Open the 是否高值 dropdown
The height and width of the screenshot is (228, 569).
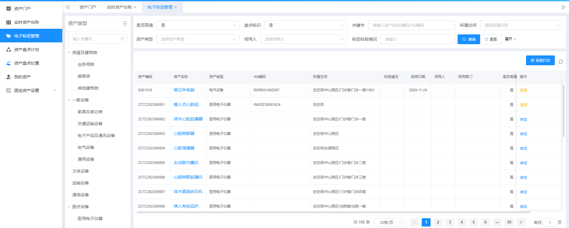click(198, 25)
